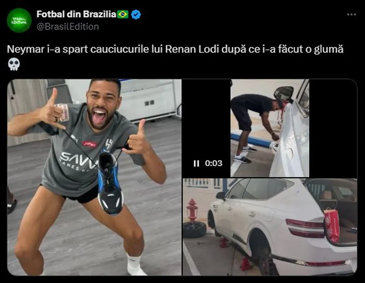The width and height of the screenshot is (365, 283).
Task: Open the @BrasilEdition handle link
Action: point(68,27)
